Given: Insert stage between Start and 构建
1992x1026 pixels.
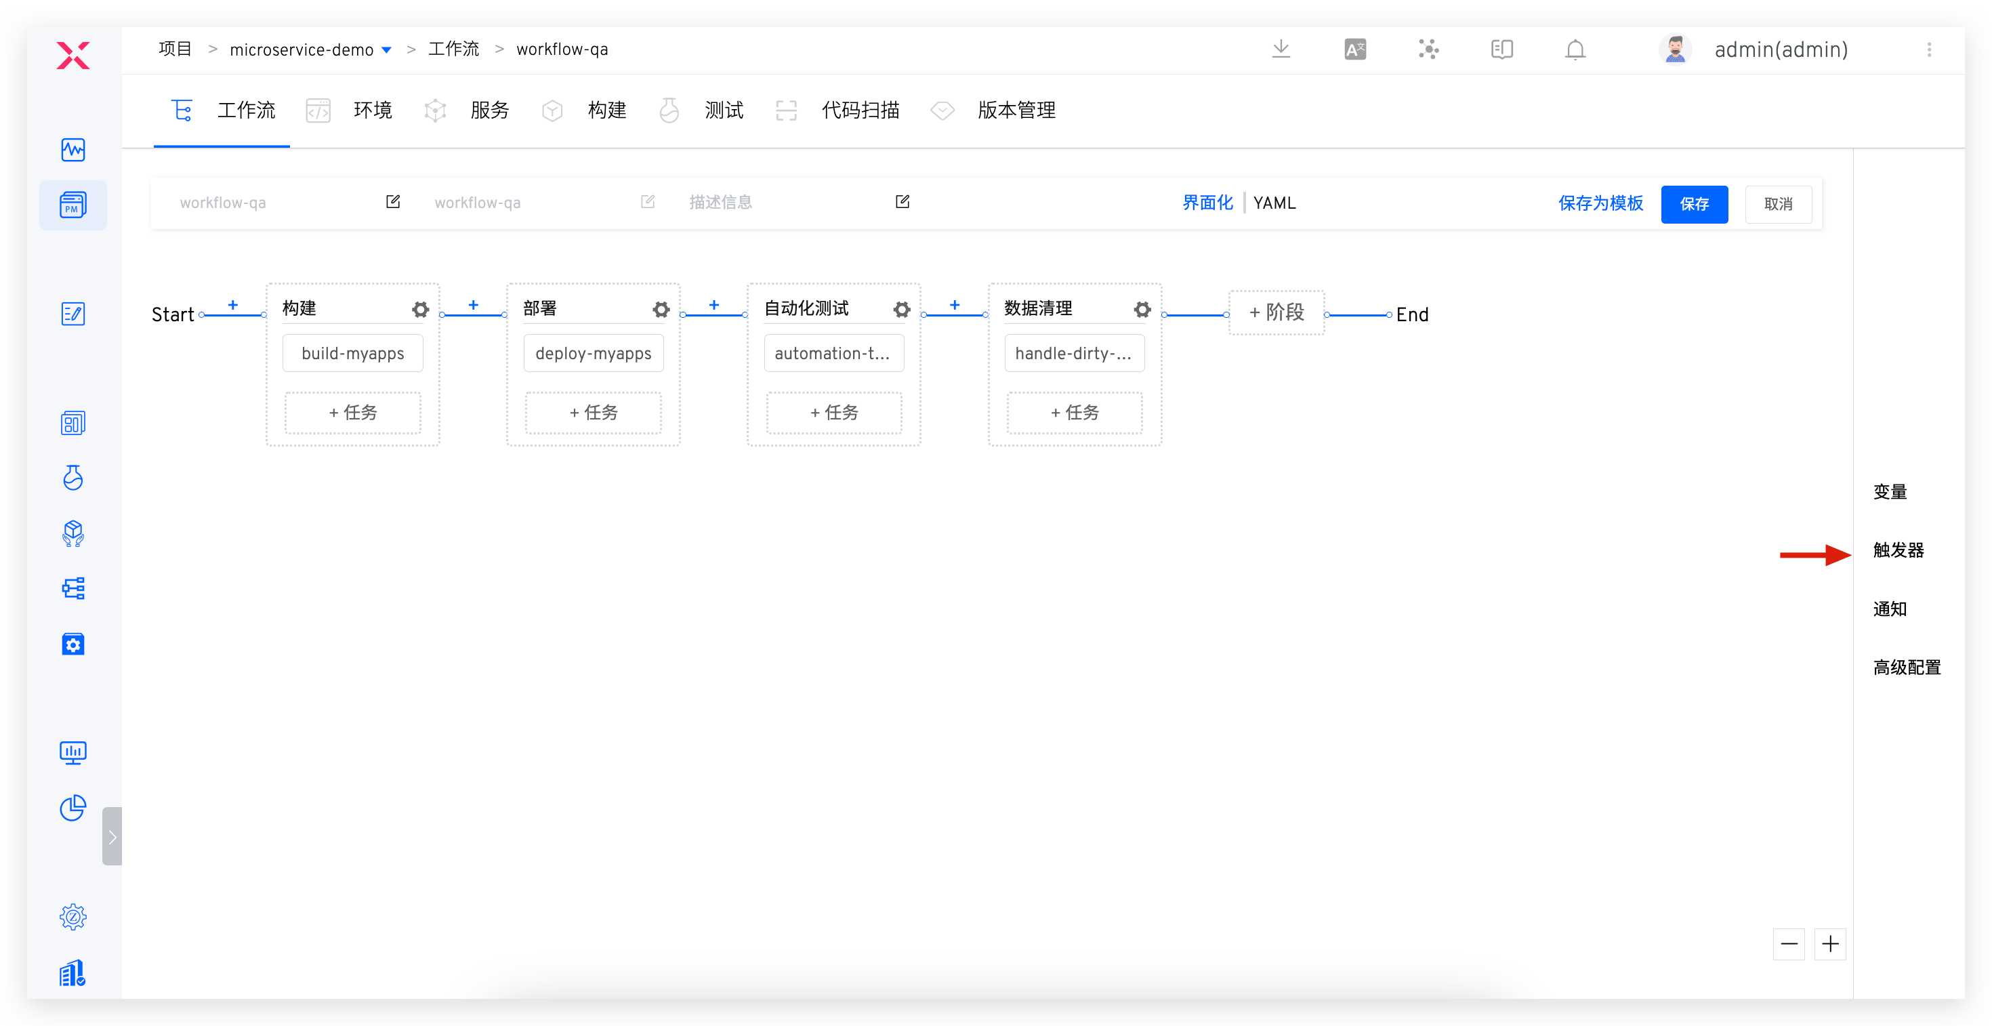Looking at the screenshot, I should pos(233,305).
